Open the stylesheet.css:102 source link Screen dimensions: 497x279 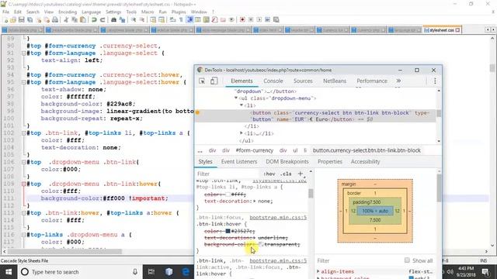coord(280,181)
